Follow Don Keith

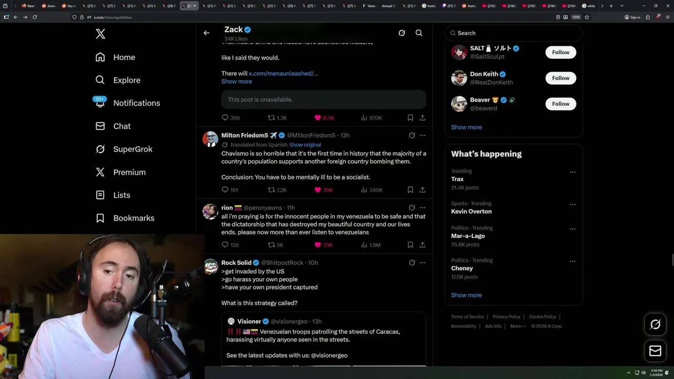(561, 78)
